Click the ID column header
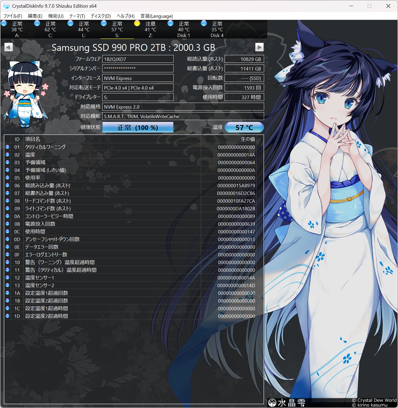Image resolution: width=398 pixels, height=408 pixels. pyautogui.click(x=17, y=139)
